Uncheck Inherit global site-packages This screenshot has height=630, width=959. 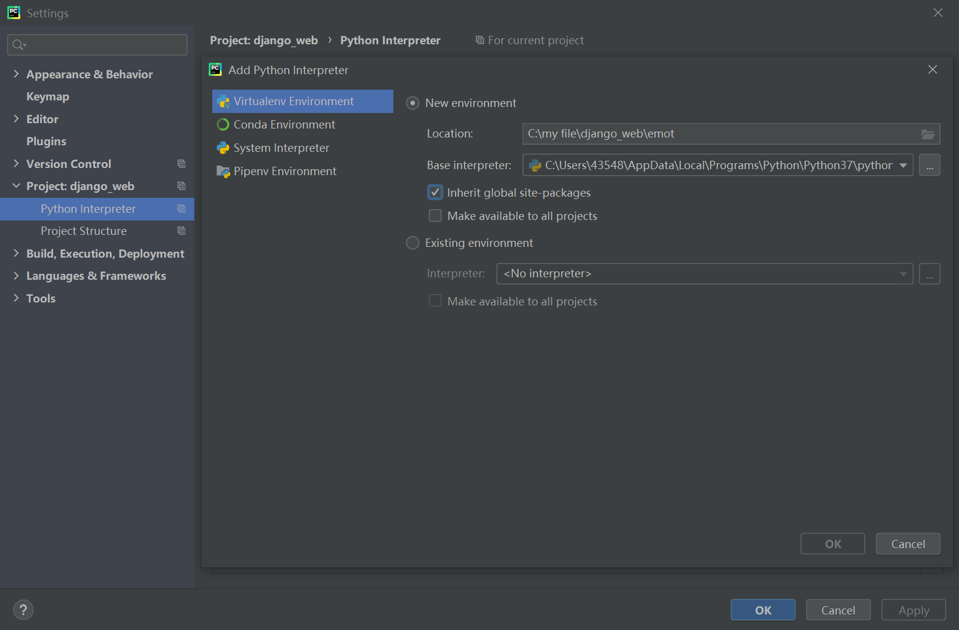click(x=435, y=192)
